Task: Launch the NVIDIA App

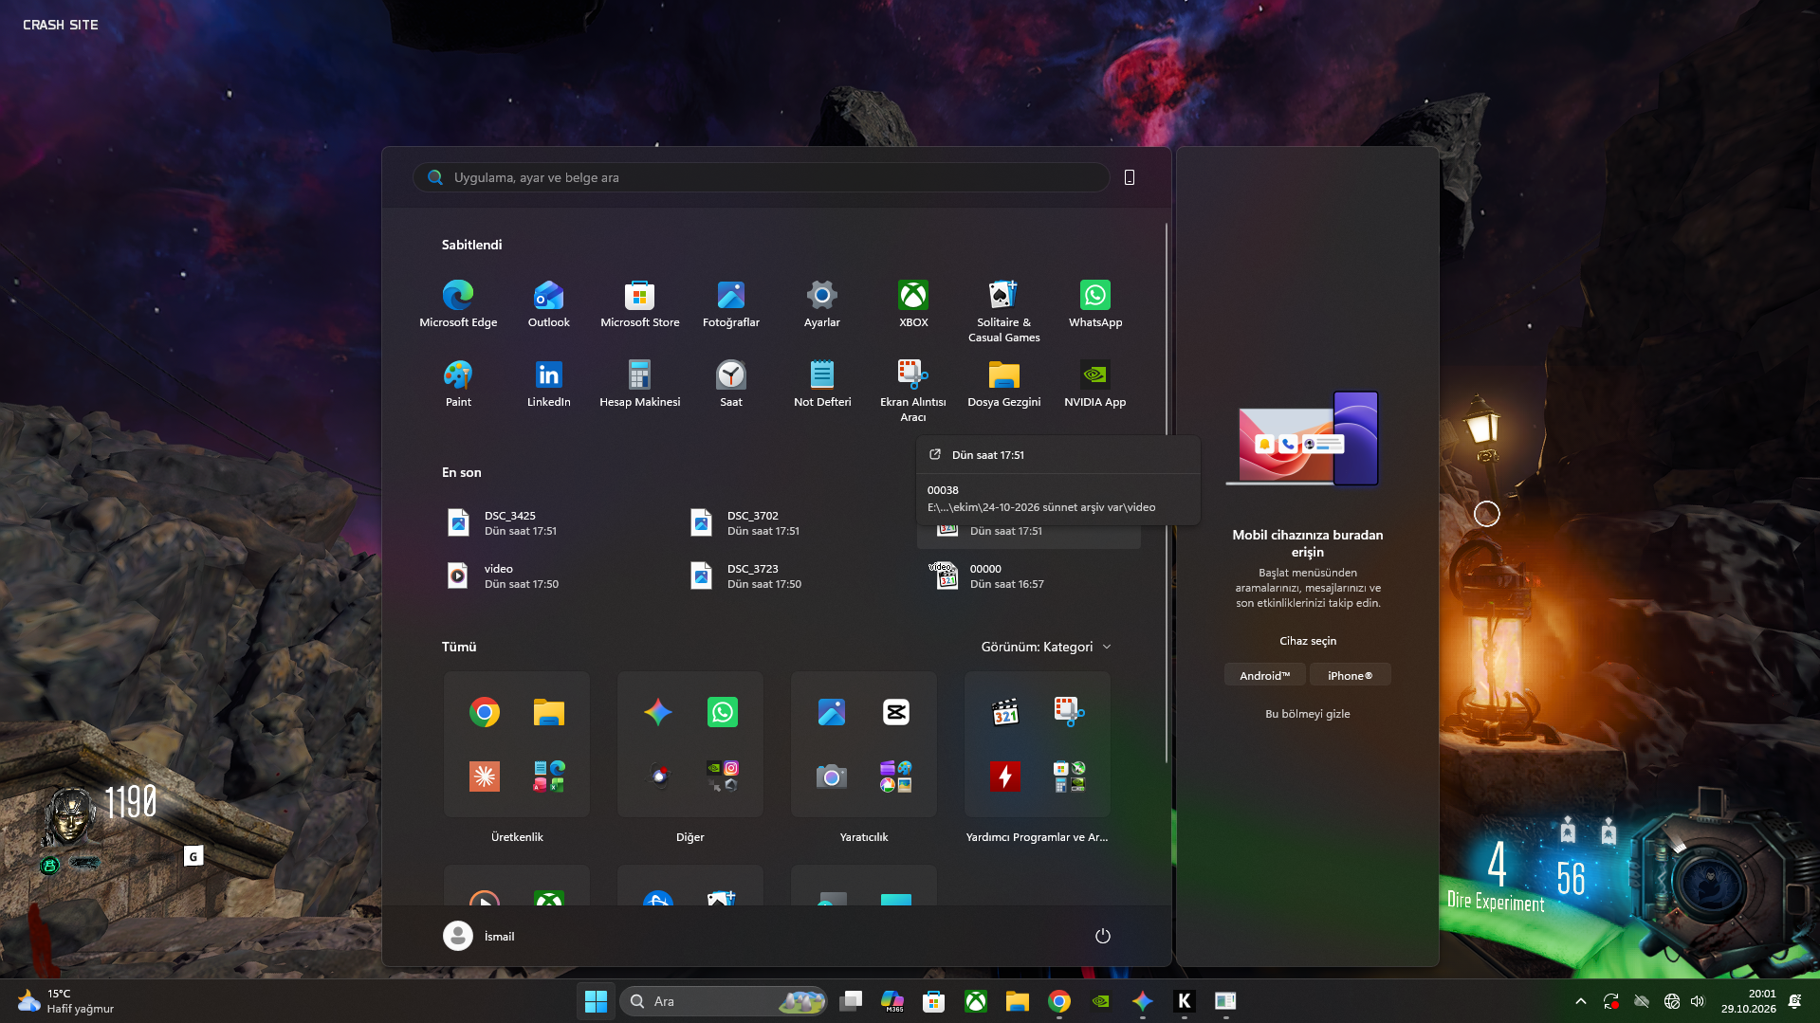Action: tap(1095, 384)
